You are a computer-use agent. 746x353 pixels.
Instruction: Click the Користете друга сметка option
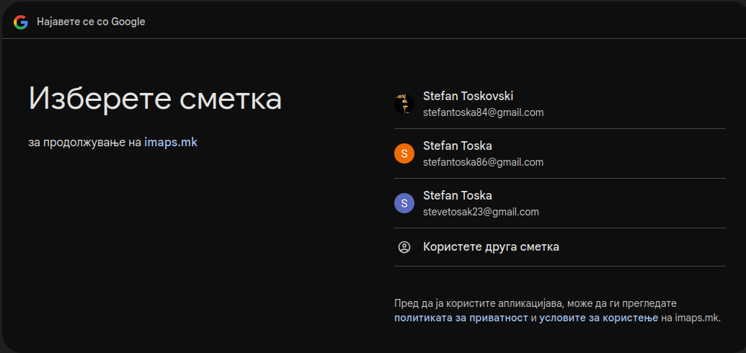[491, 247]
